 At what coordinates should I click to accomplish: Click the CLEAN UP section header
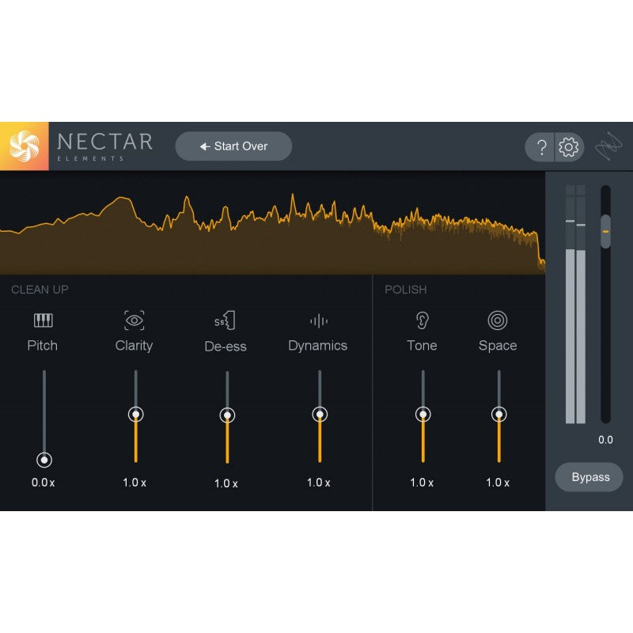click(x=40, y=290)
